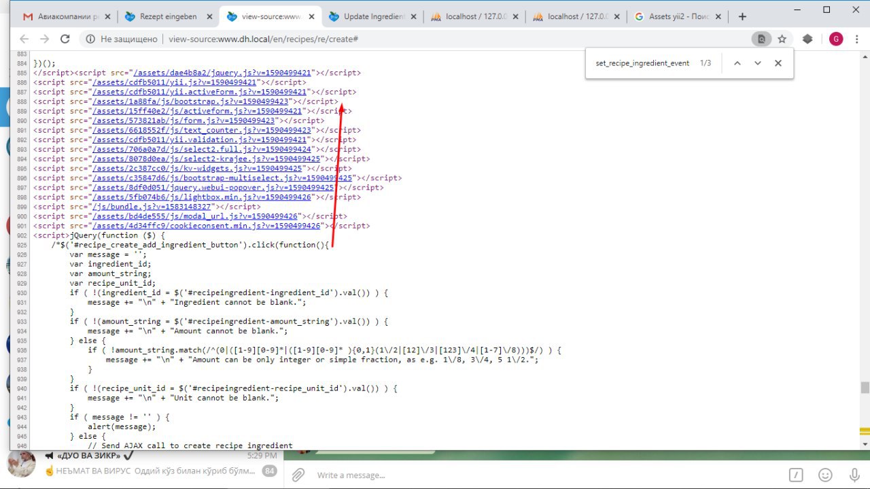Show site security info icon
Screen dimensions: 870x489
coord(90,39)
